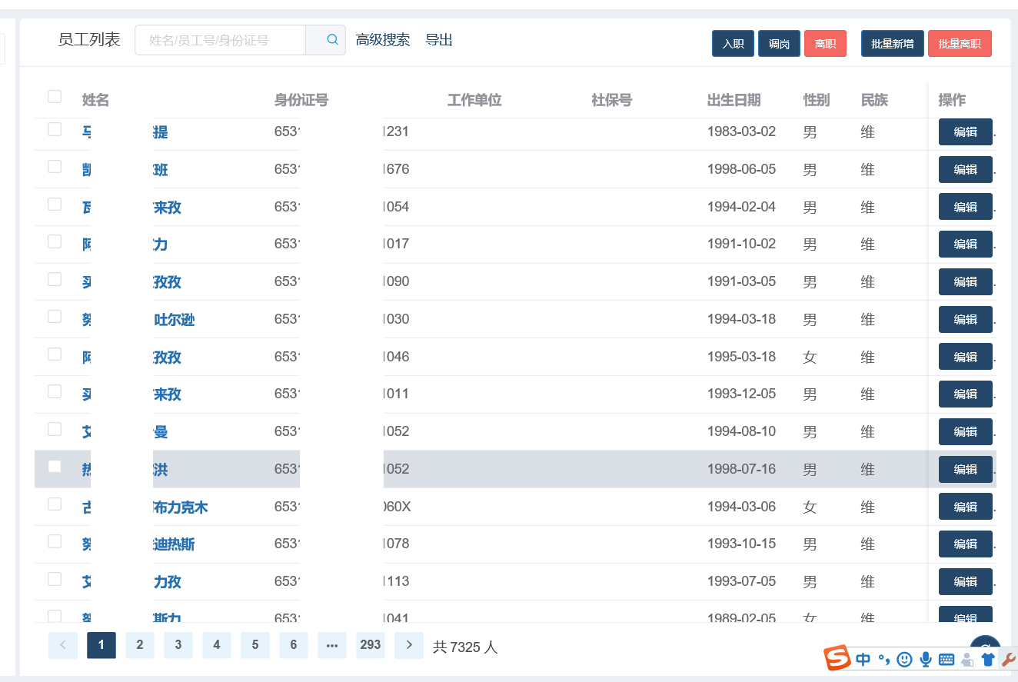Go to next page with right arrow

pyautogui.click(x=409, y=645)
